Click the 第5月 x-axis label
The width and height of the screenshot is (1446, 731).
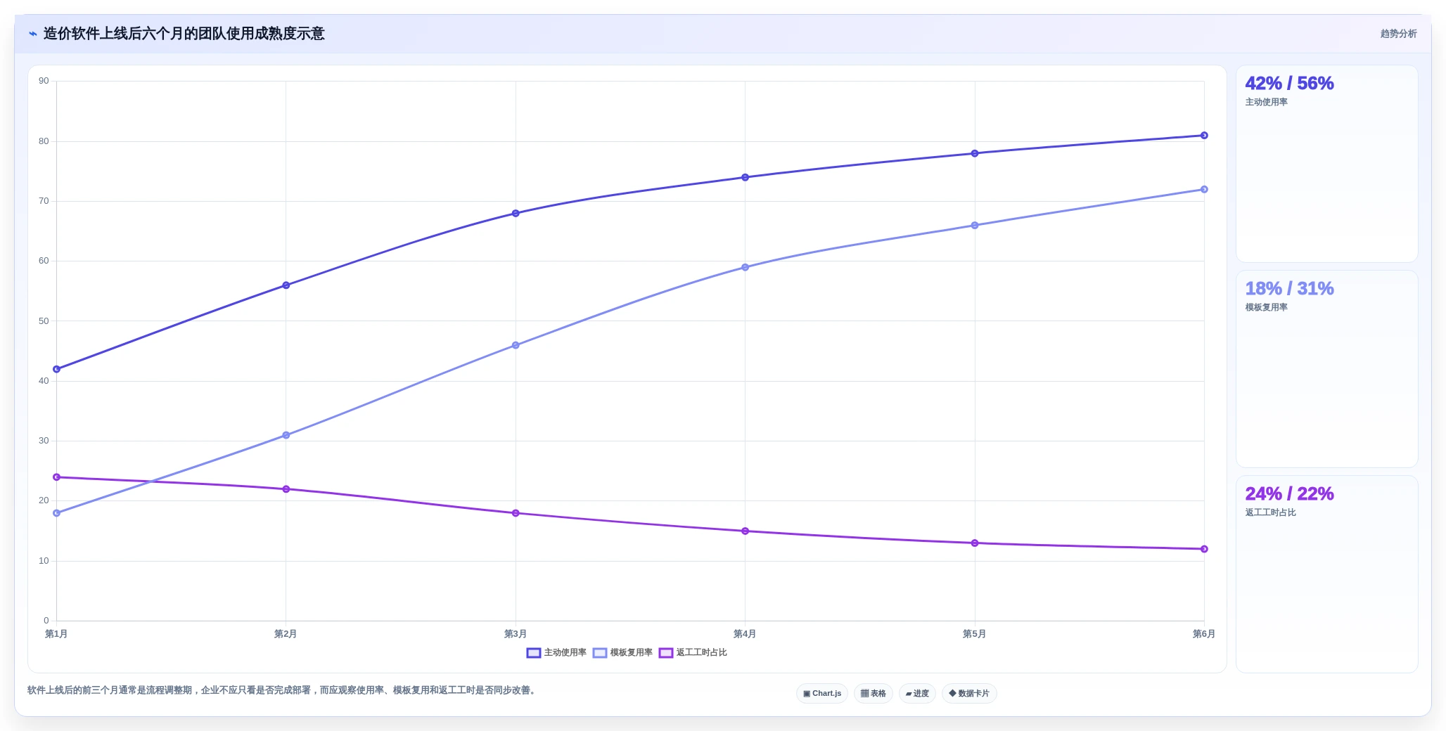coord(974,634)
